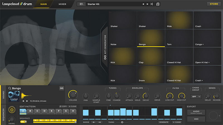
Task: Save the kit with the floppy disk icon
Action: tap(158, 4)
